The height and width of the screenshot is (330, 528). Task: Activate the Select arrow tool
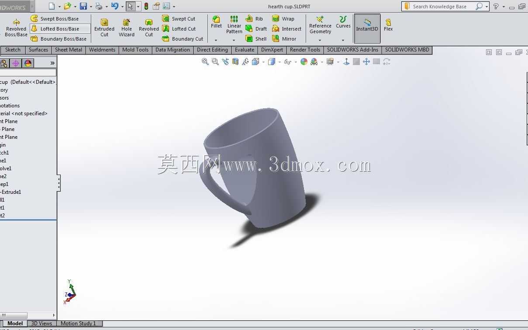(x=130, y=6)
